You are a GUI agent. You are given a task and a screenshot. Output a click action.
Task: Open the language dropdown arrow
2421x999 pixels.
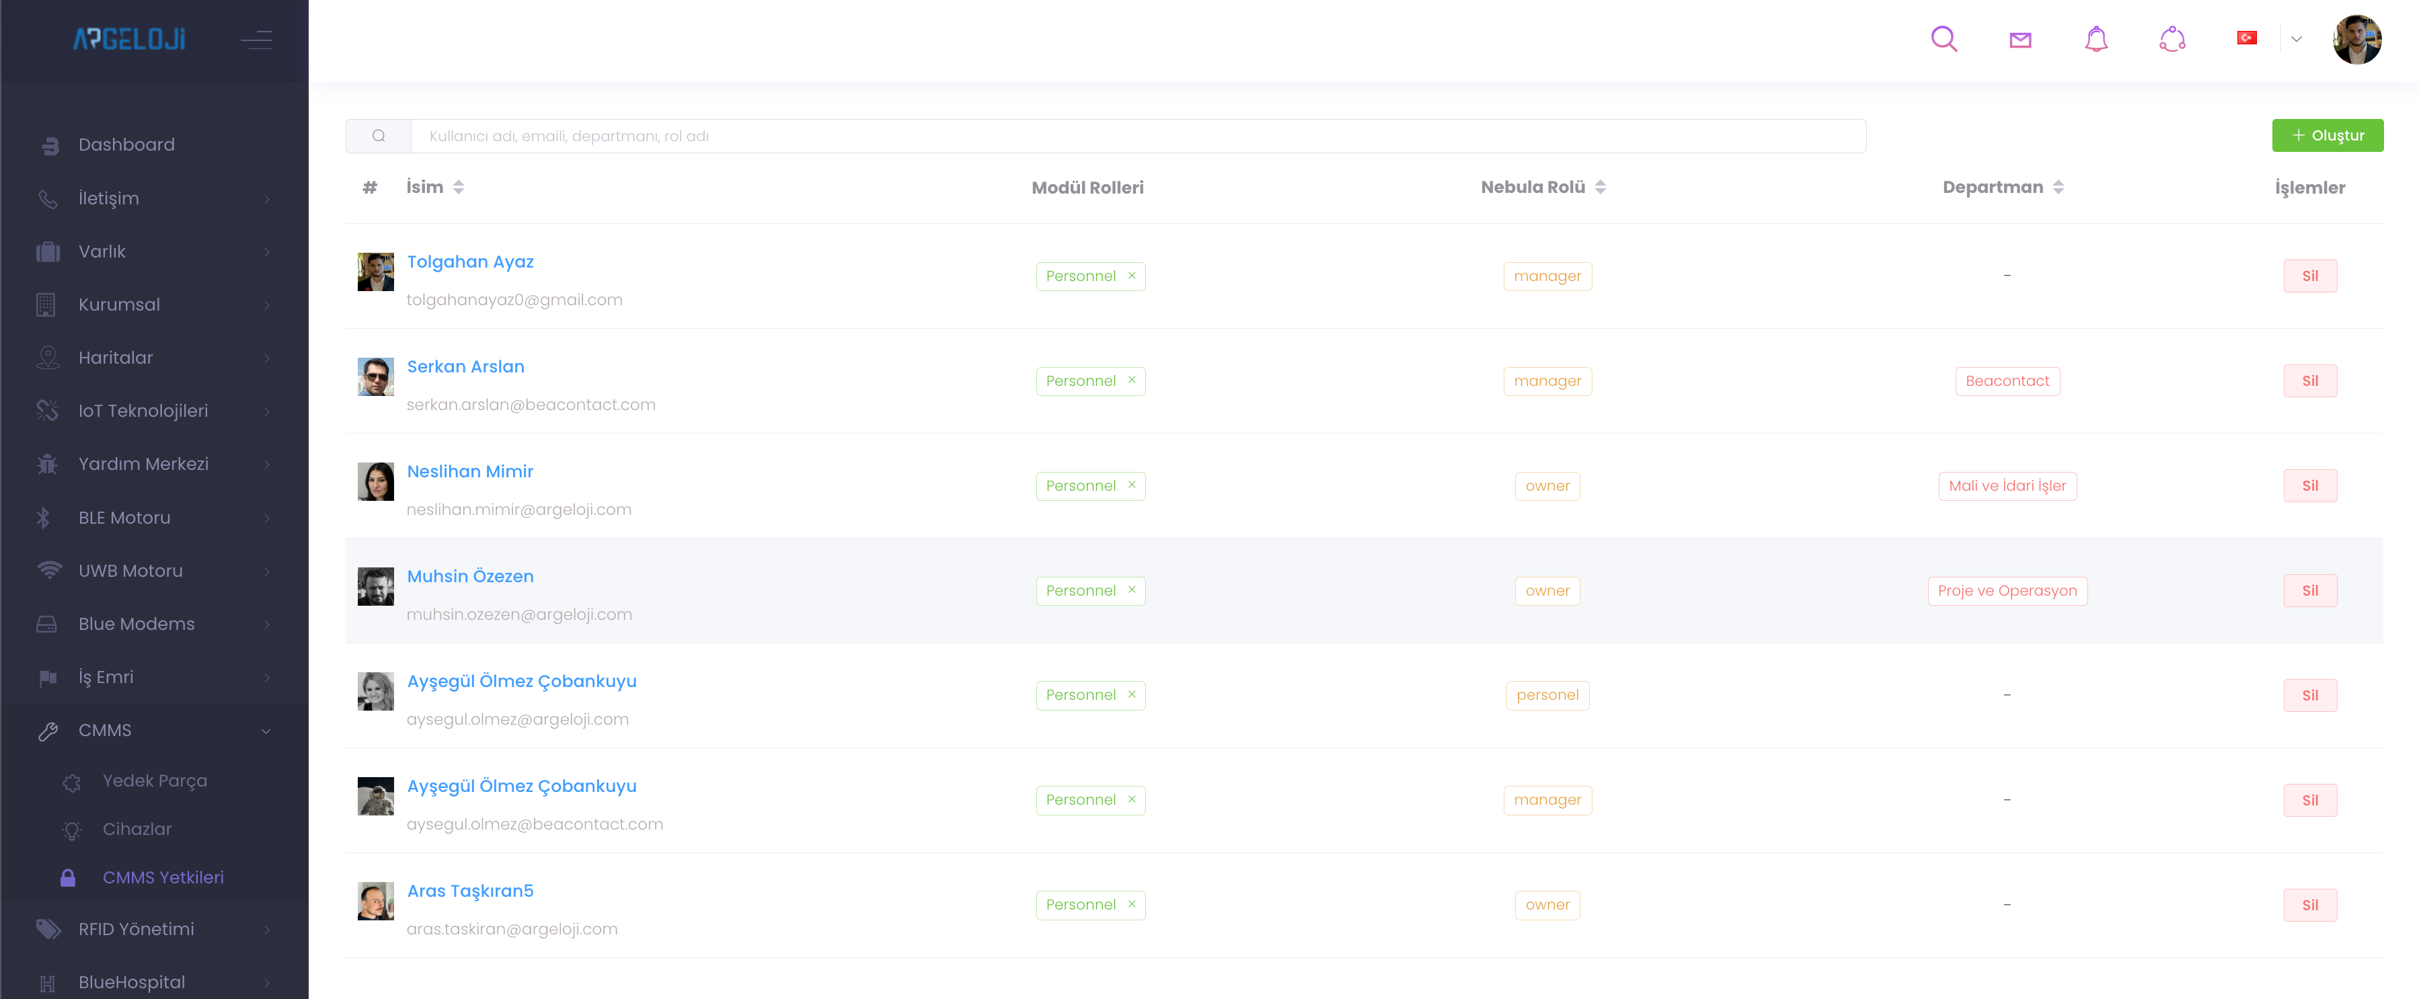2296,40
